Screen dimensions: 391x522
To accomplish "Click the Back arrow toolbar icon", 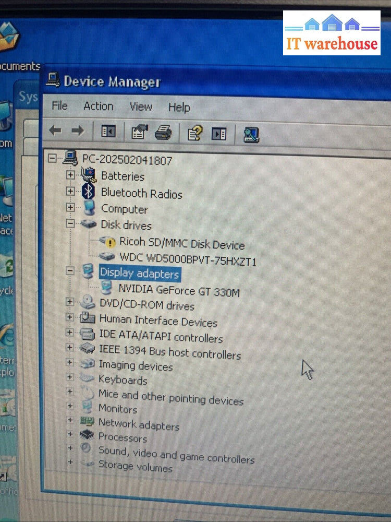I will pyautogui.click(x=55, y=131).
